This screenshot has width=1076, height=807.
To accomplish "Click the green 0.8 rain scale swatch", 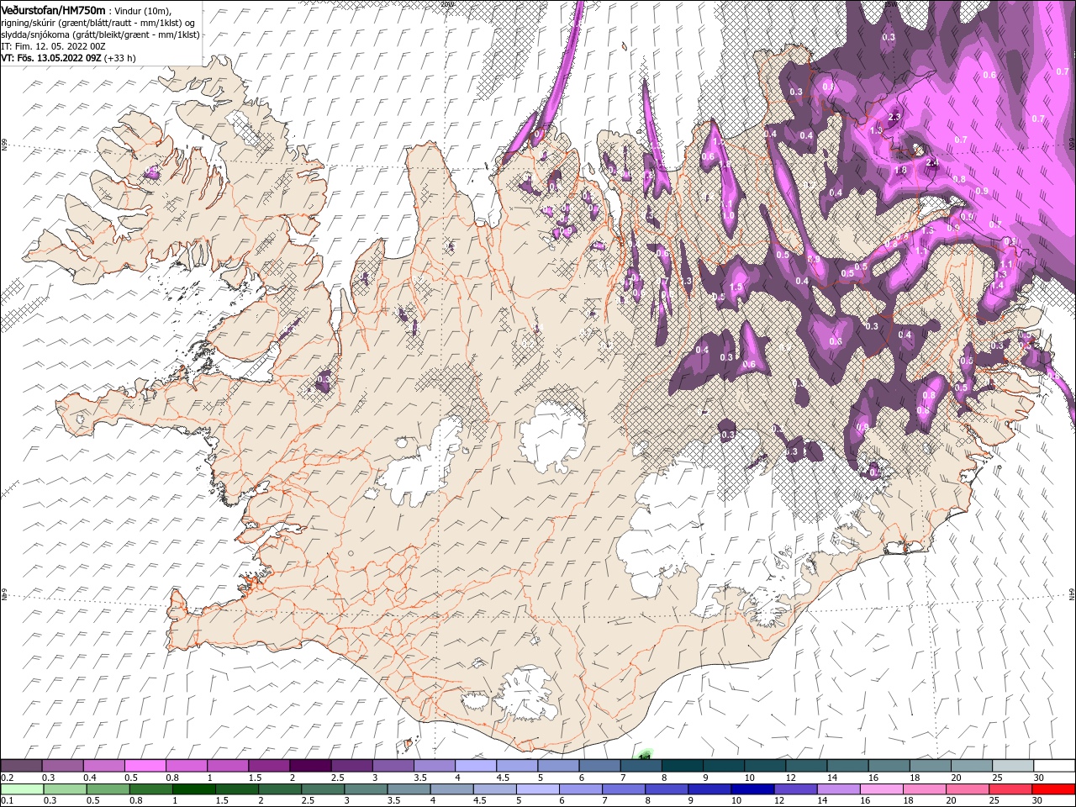I will 150,789.
